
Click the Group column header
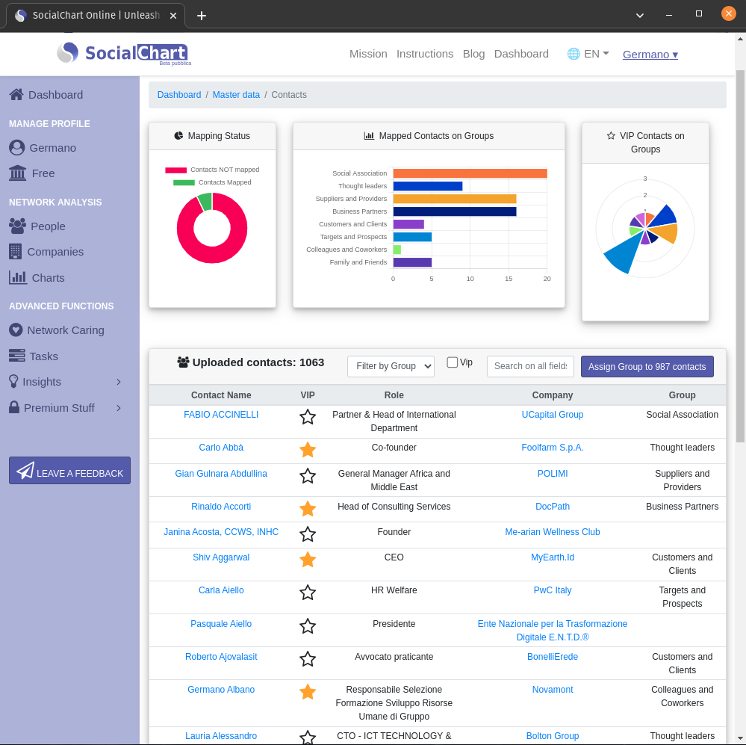pyautogui.click(x=683, y=395)
